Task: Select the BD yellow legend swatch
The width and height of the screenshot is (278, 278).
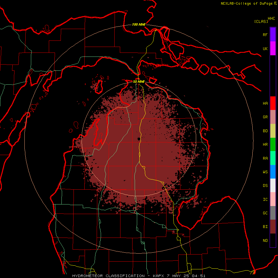Action: [x=273, y=131]
